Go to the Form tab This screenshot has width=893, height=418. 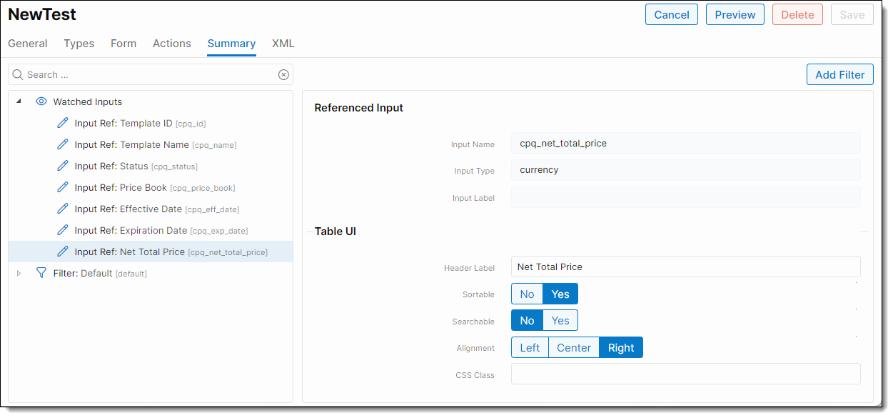[123, 44]
